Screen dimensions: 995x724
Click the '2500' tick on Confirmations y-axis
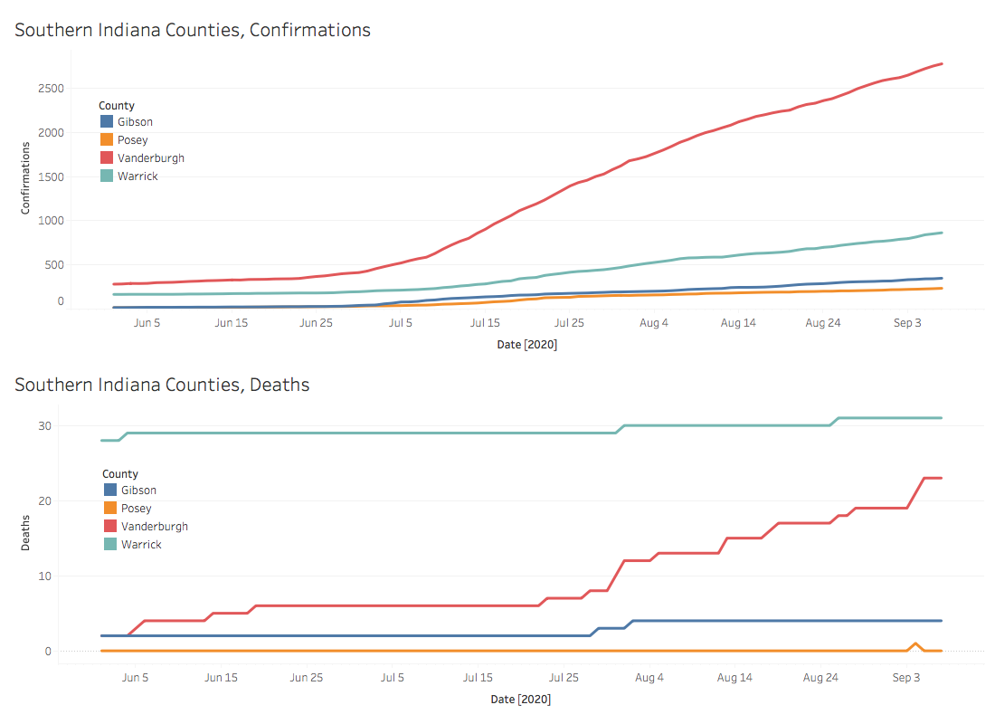(x=50, y=89)
